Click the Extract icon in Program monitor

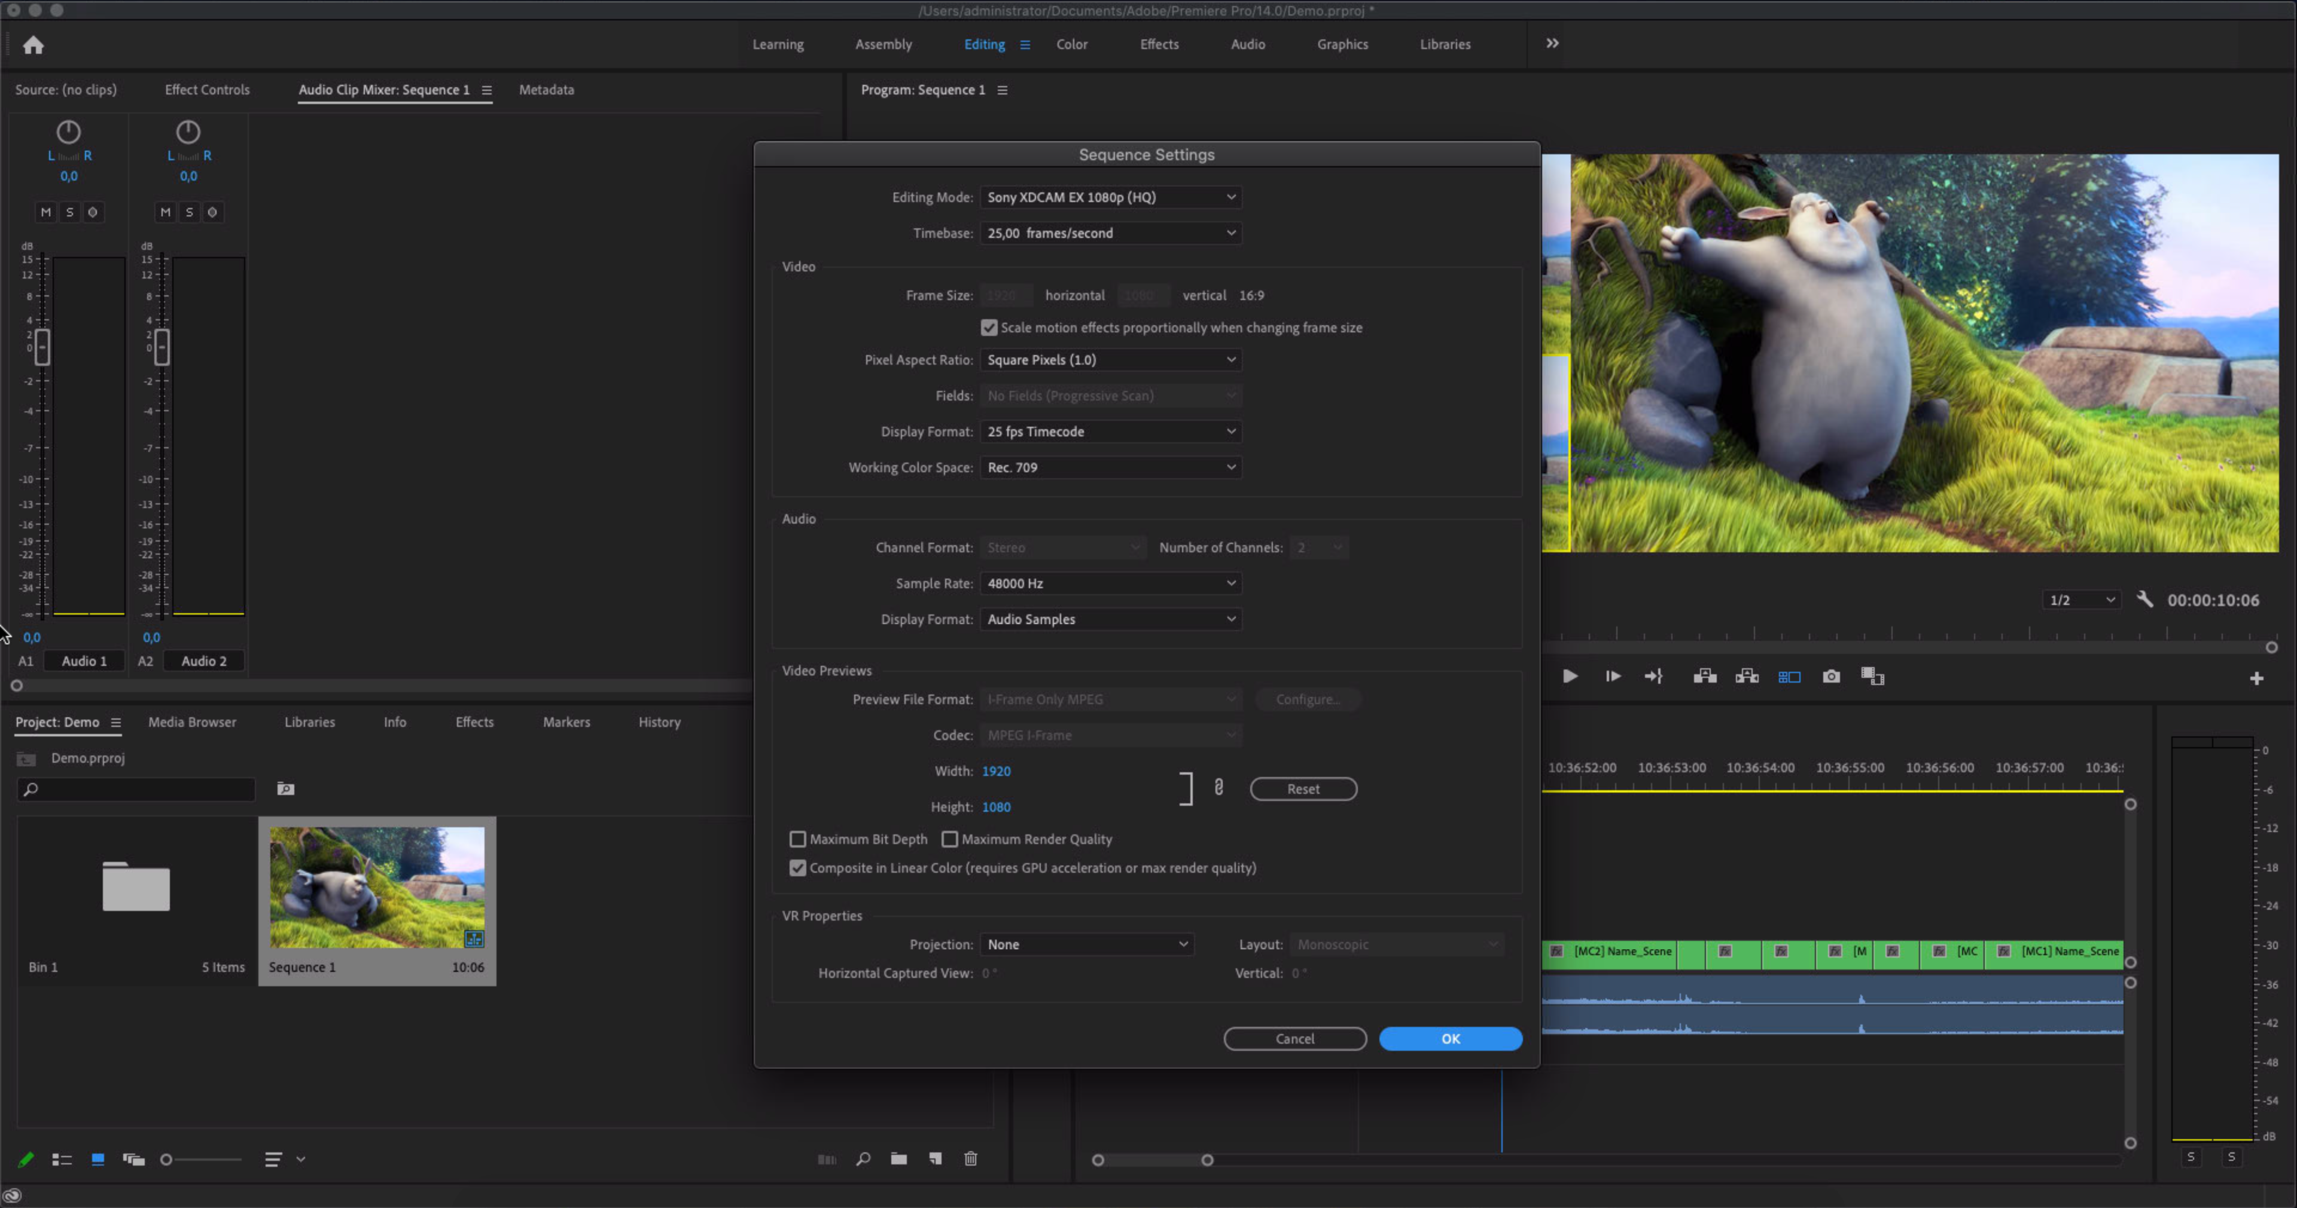click(1747, 676)
